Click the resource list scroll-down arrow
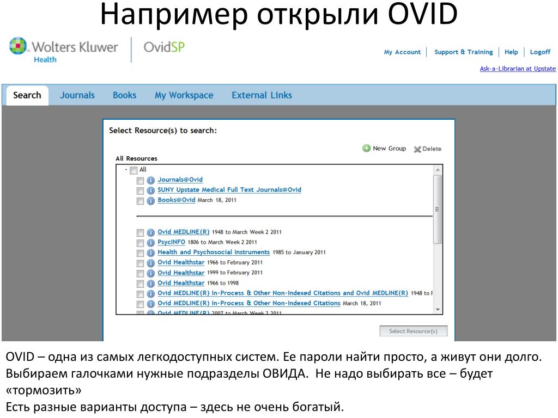Image resolution: width=558 pixels, height=418 pixels. (438, 310)
